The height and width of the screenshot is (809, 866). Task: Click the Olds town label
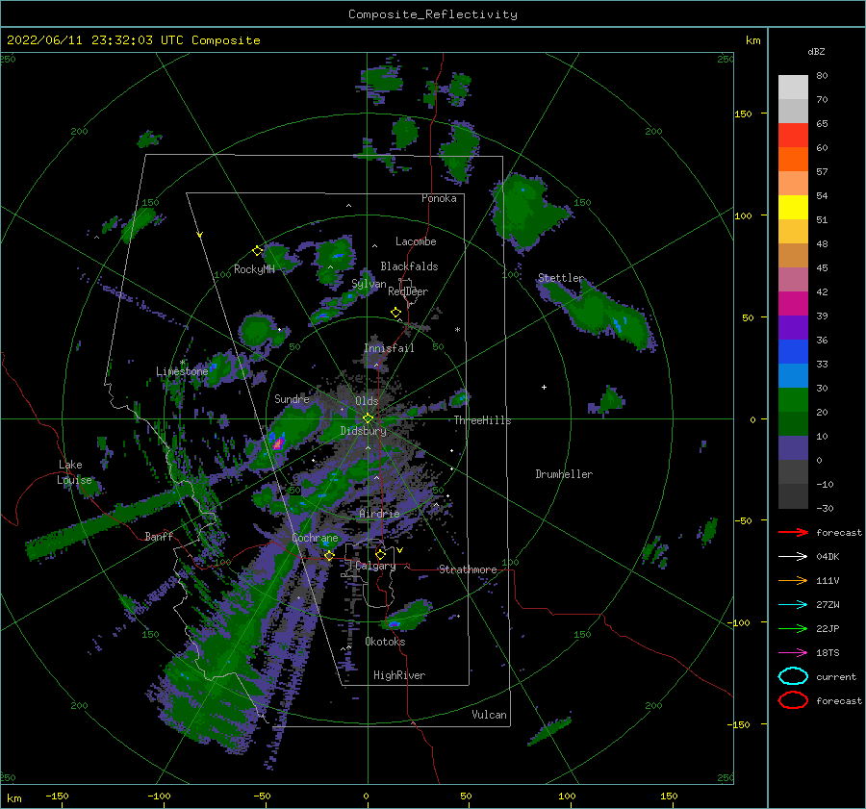tap(367, 401)
